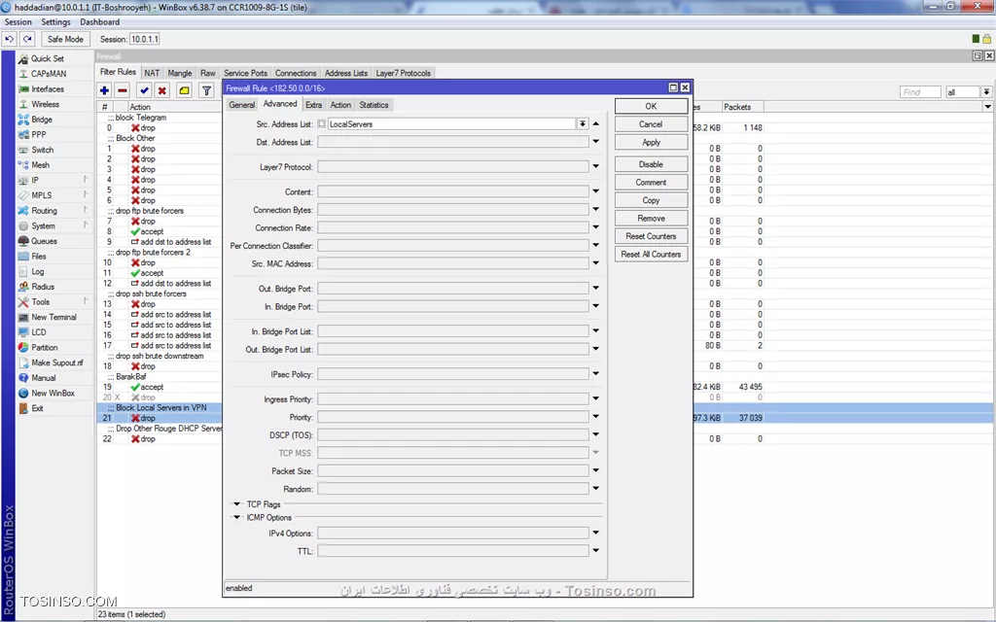Image resolution: width=996 pixels, height=622 pixels.
Task: Expand Connection Bytes field arrow
Action: point(596,210)
